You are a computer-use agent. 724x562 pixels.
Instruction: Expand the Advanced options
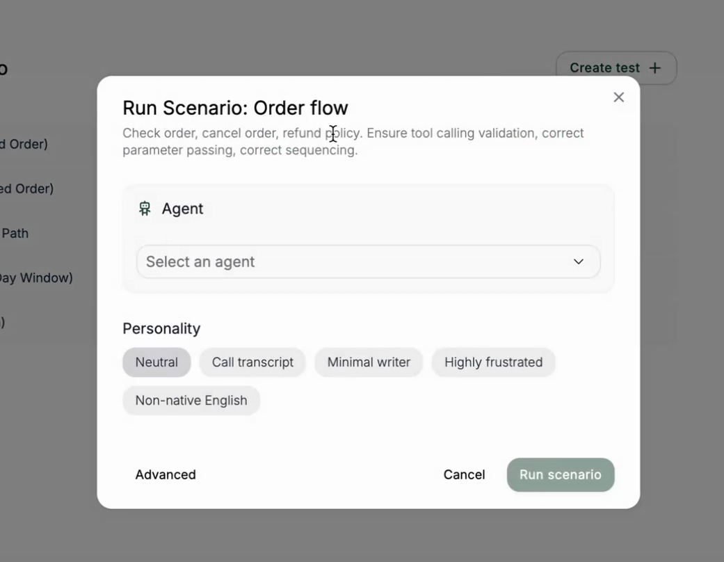pos(166,474)
